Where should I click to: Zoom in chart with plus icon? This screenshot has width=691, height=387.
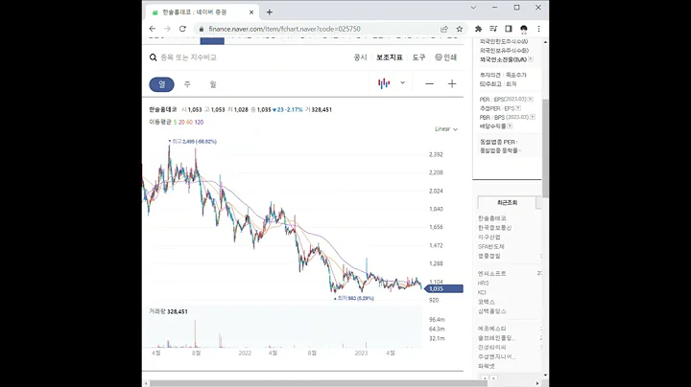click(452, 83)
